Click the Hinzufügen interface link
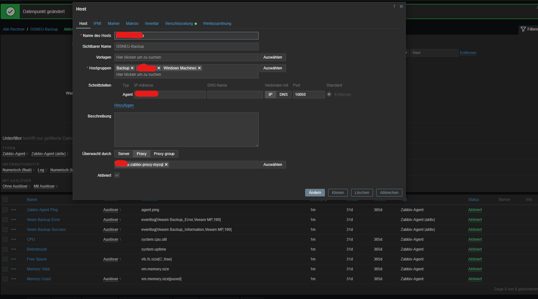The image size is (538, 299). [124, 105]
